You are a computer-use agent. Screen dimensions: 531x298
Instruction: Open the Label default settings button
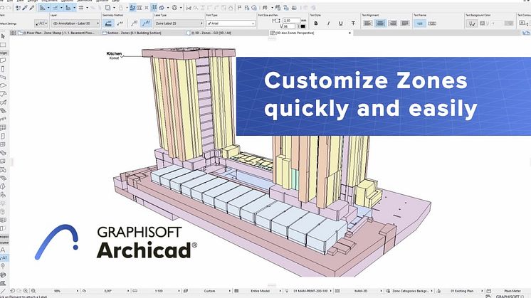(x=41, y=23)
